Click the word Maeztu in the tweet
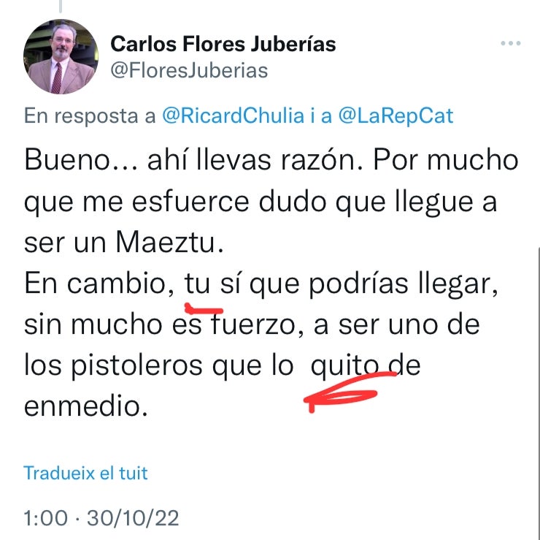Viewport: 540px width, 540px height. 166,242
